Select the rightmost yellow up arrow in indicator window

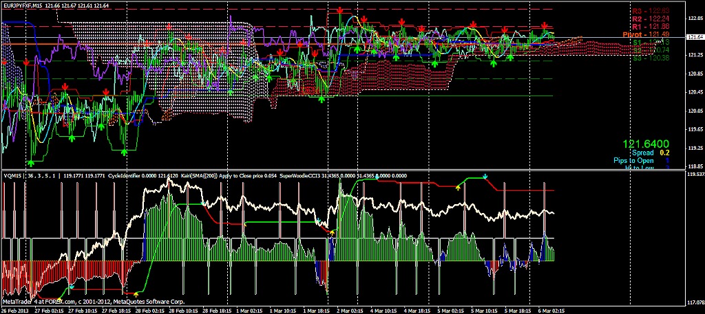(x=459, y=186)
